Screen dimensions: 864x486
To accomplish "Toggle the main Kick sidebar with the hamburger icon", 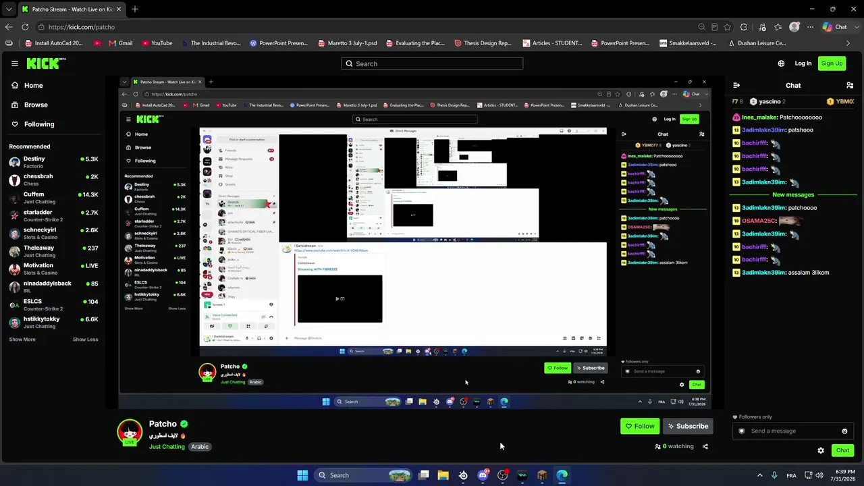I will point(14,63).
